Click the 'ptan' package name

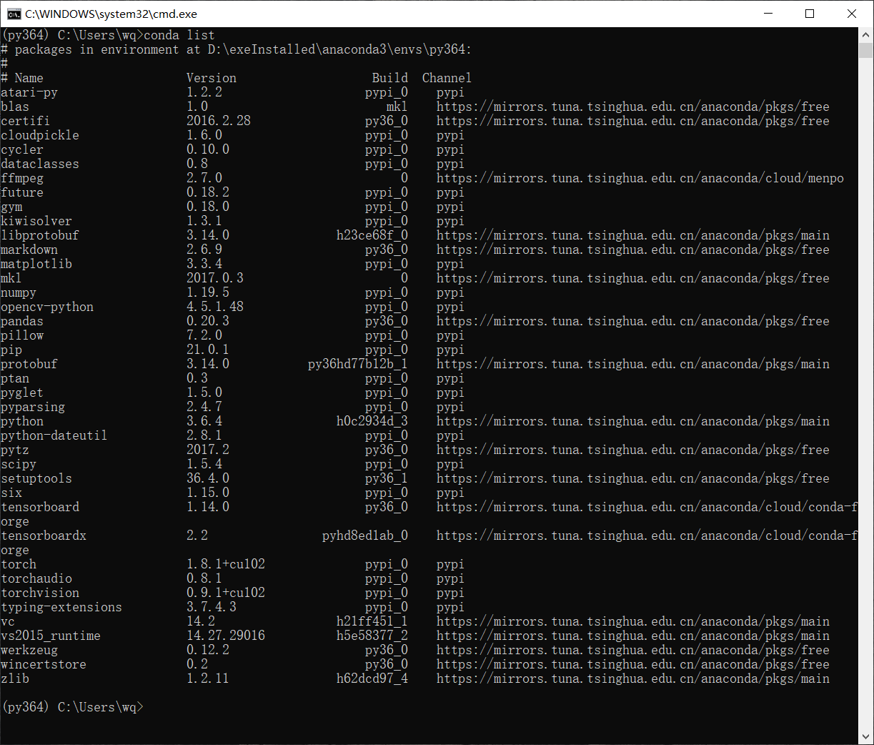point(15,378)
